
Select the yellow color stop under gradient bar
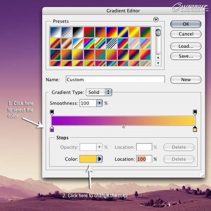point(195,129)
